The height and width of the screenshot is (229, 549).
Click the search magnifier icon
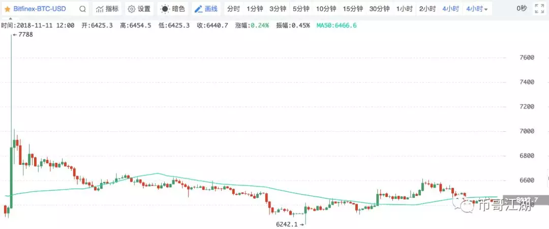[x=82, y=9]
